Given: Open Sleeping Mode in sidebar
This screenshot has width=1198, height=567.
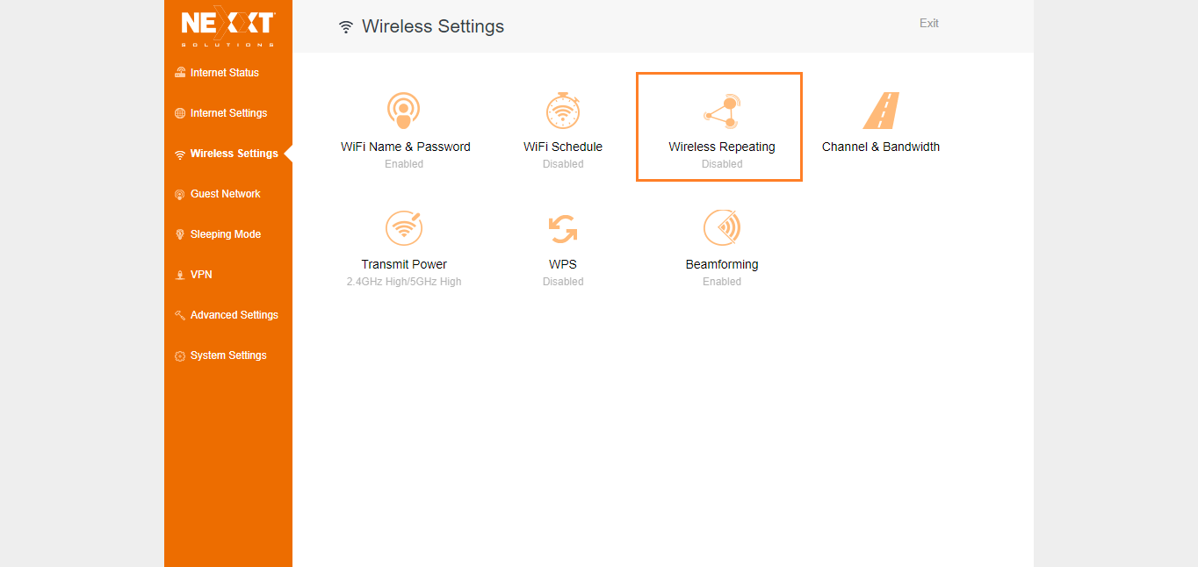Looking at the screenshot, I should pos(226,234).
